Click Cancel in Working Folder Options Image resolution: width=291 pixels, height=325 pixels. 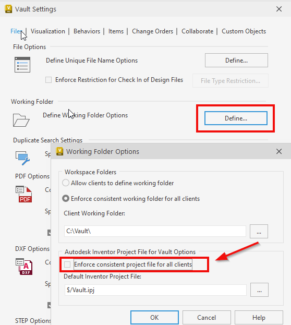coord(207,317)
